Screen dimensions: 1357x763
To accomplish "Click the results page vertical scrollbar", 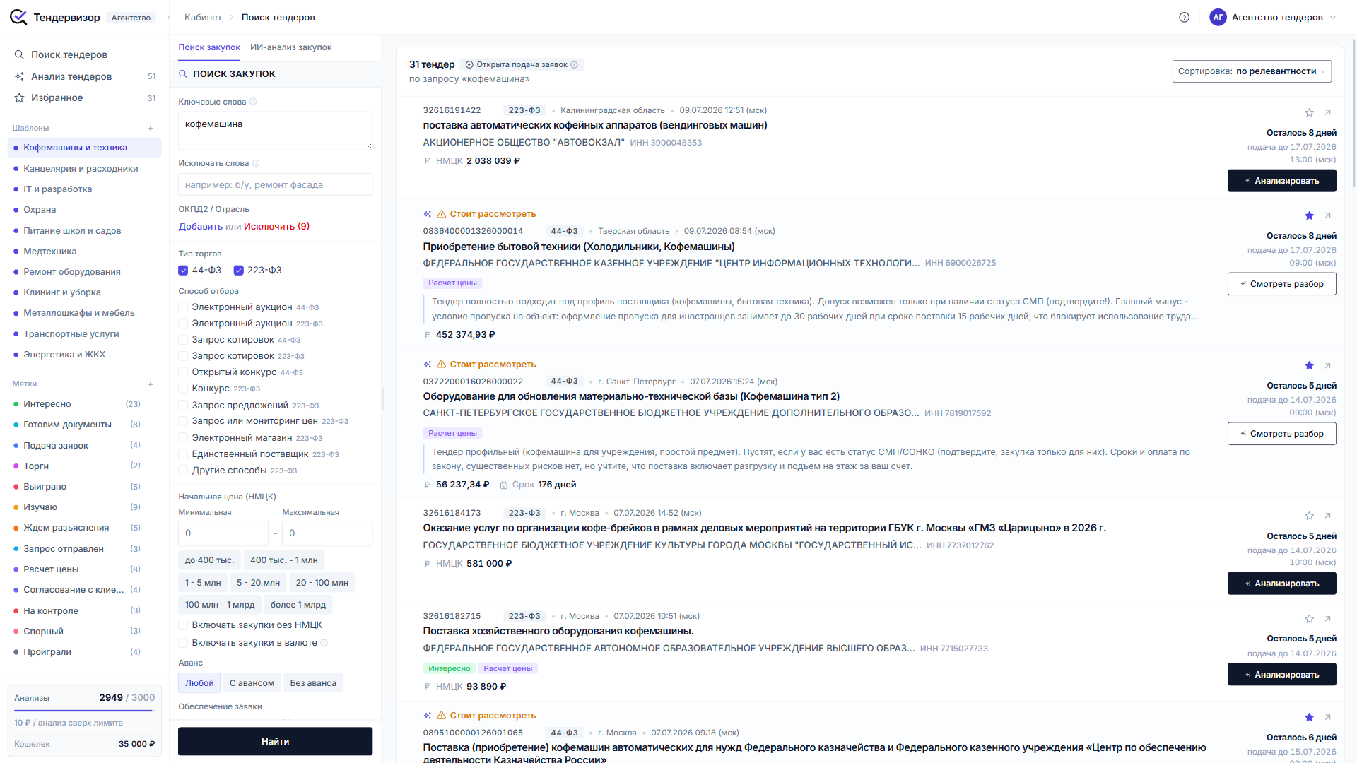I will pyautogui.click(x=1353, y=113).
